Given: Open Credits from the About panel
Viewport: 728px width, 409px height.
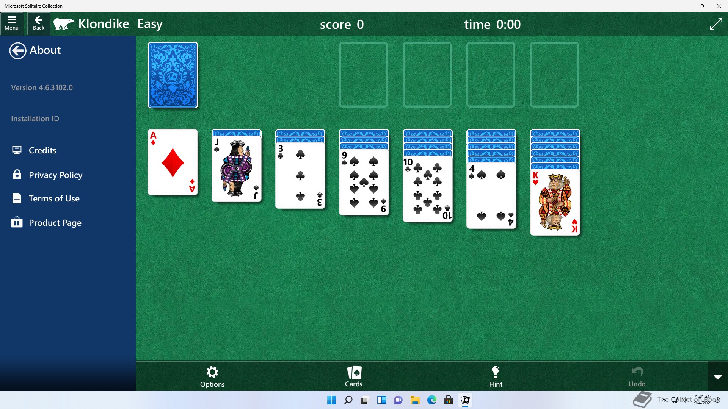Looking at the screenshot, I should (42, 150).
